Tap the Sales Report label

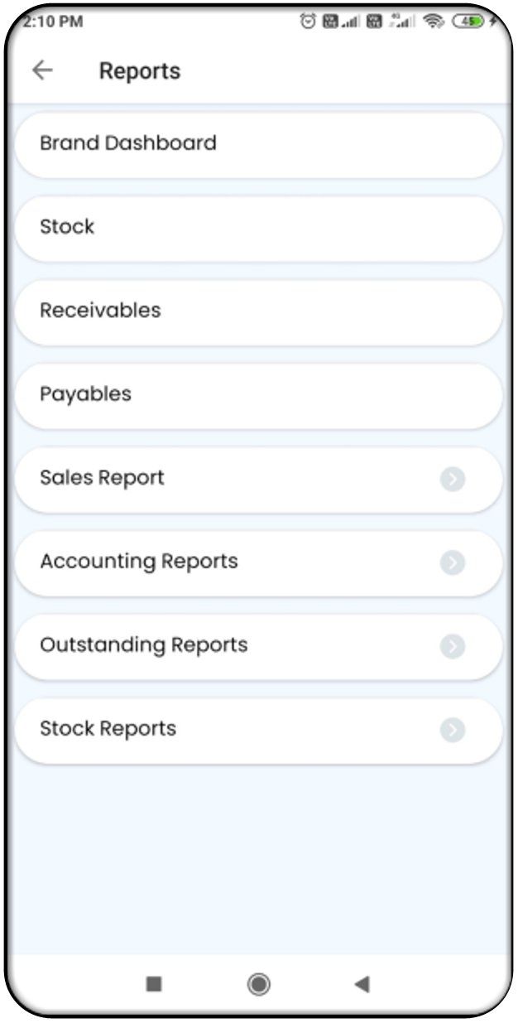102,478
